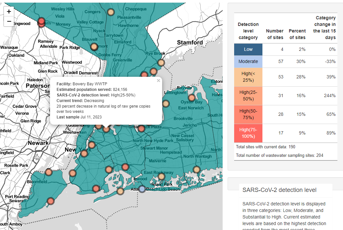Click the SARS-CoV-2 detection level heading
The width and height of the screenshot is (343, 230).
pyautogui.click(x=279, y=190)
